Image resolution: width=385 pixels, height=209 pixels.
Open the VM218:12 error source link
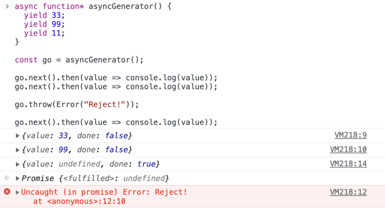348,192
